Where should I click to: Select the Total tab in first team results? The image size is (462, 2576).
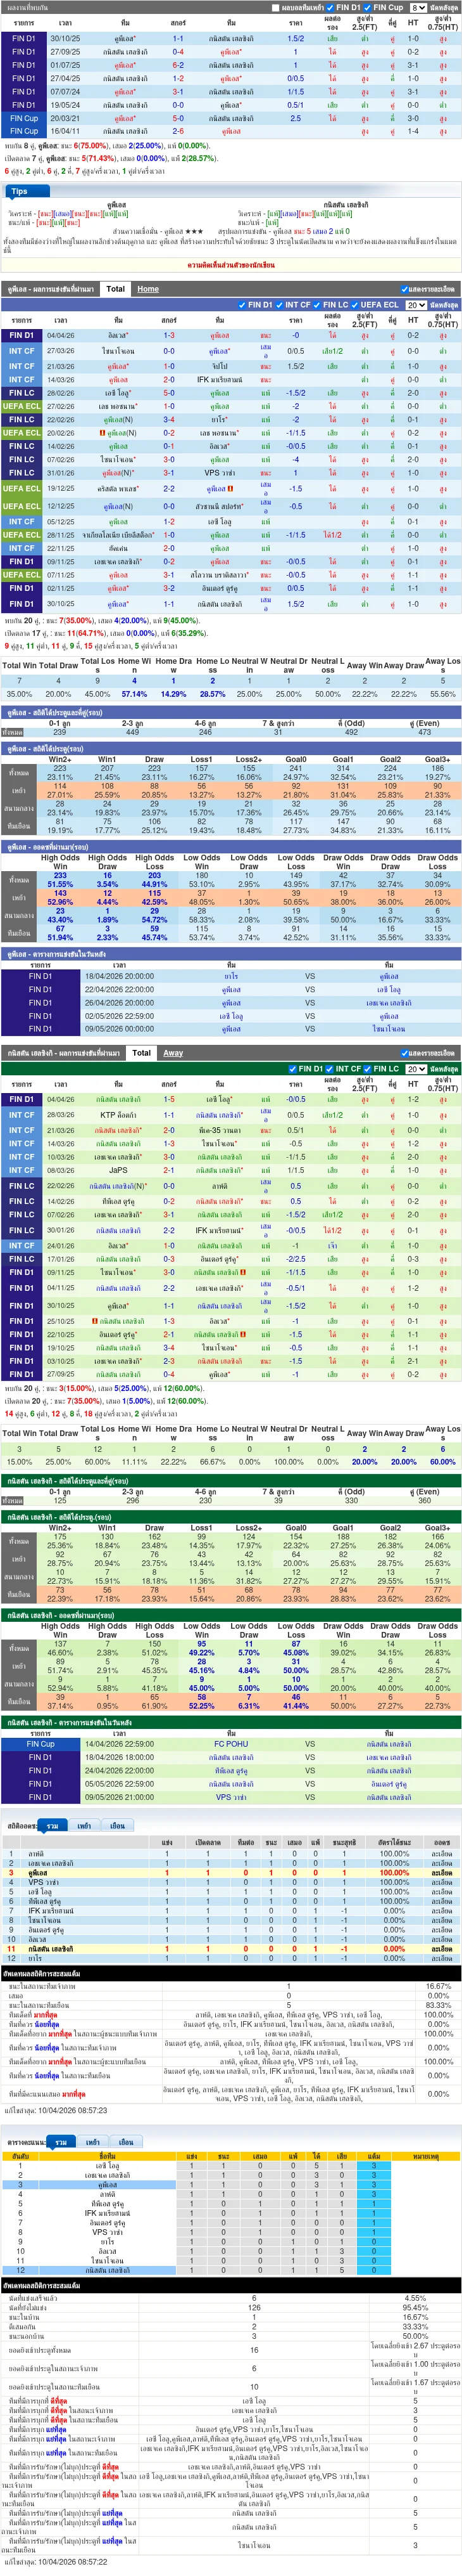116,289
